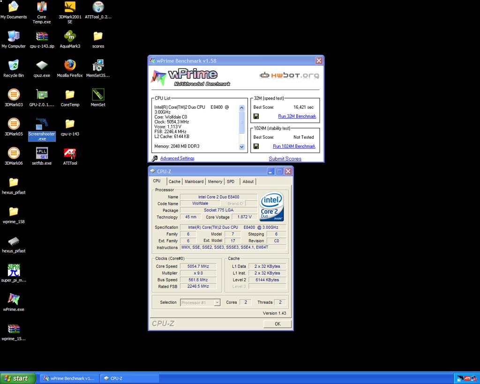The height and width of the screenshot is (384, 480).
Task: Select Screenshooter.exe icon
Action: click(x=42, y=129)
